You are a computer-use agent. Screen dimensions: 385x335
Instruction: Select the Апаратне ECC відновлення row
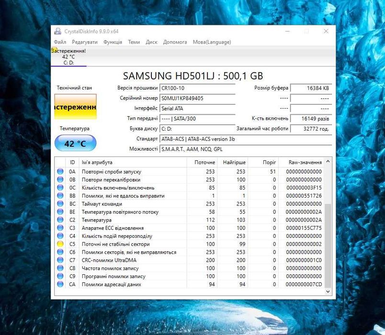(x=189, y=228)
